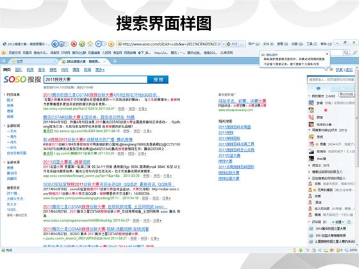Expand the address bar URL dropdown arrow

coord(224,44)
